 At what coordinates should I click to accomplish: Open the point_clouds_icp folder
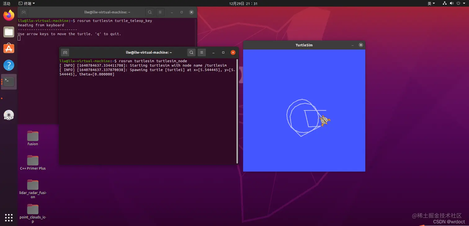click(33, 214)
